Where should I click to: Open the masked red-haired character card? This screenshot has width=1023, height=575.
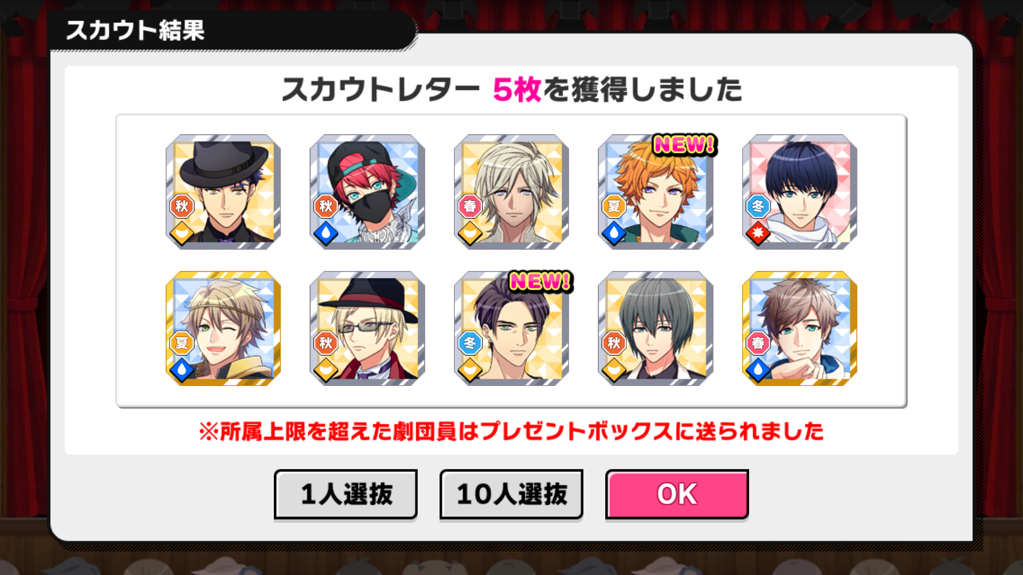[367, 192]
